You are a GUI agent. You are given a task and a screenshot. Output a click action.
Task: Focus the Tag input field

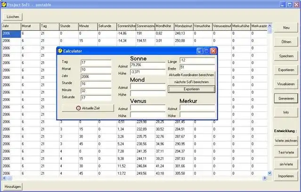click(96, 63)
